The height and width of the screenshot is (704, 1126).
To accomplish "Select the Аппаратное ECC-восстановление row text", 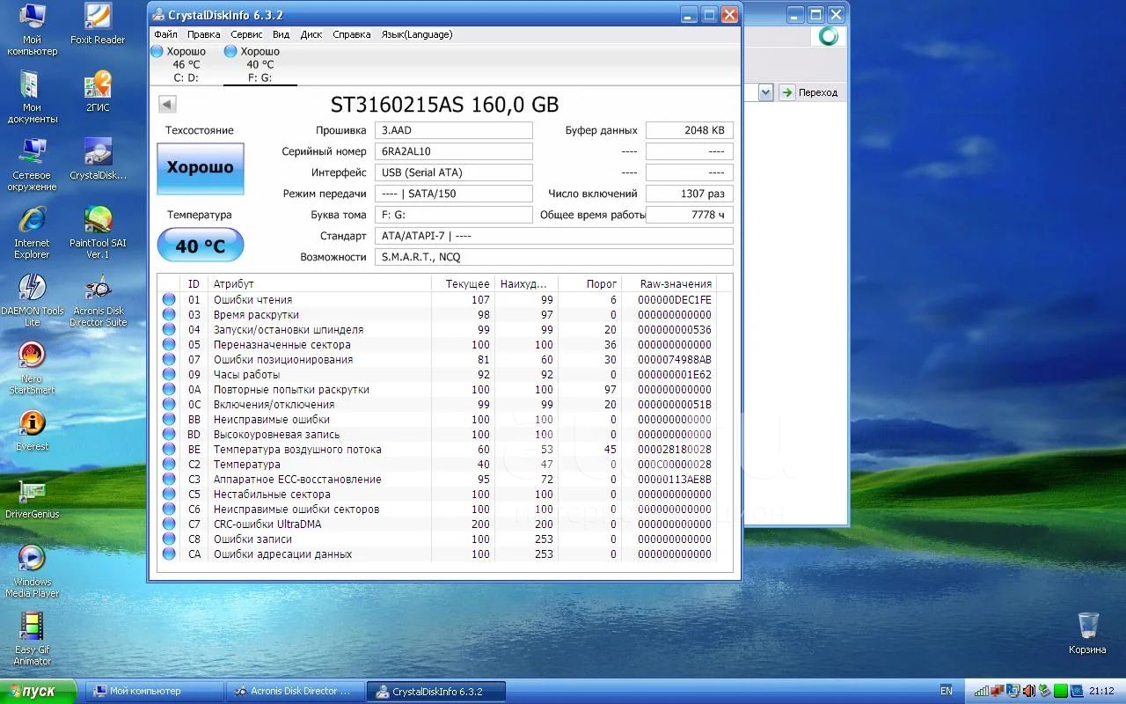I will click(297, 480).
